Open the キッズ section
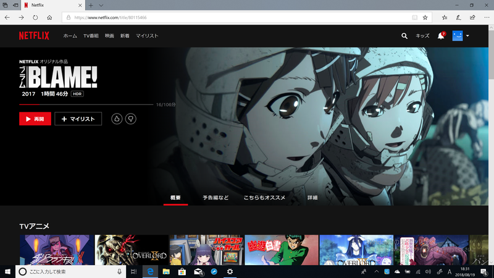Viewport: 494px width, 278px height. (422, 36)
